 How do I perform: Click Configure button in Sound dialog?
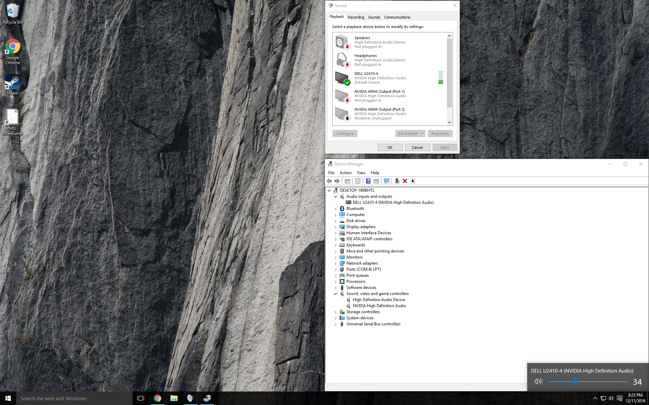pos(345,134)
